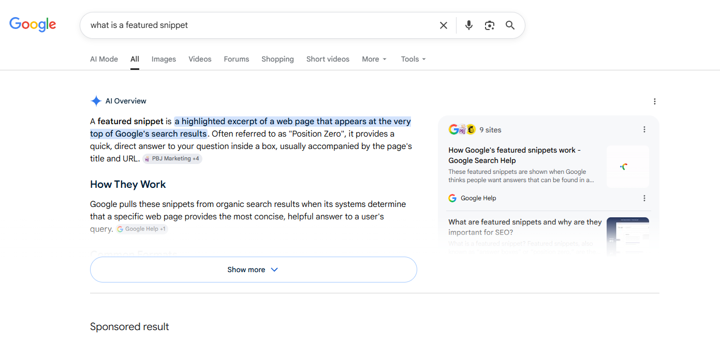Click the AI Overview sparkle icon
This screenshot has width=720, height=342.
click(96, 101)
